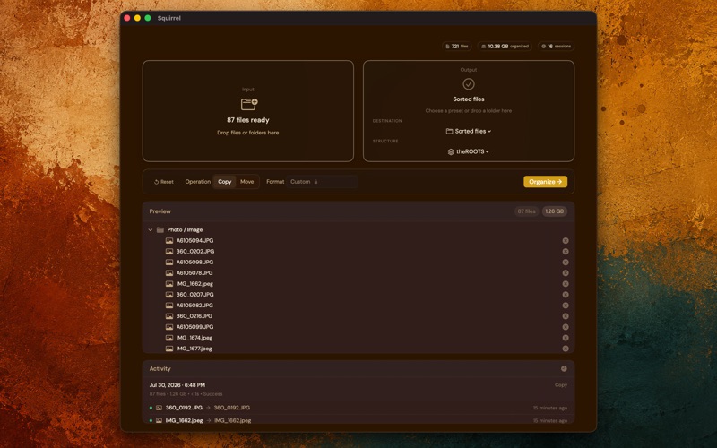Open the theROOTS structure dropdown
The height and width of the screenshot is (448, 717).
click(x=468, y=151)
